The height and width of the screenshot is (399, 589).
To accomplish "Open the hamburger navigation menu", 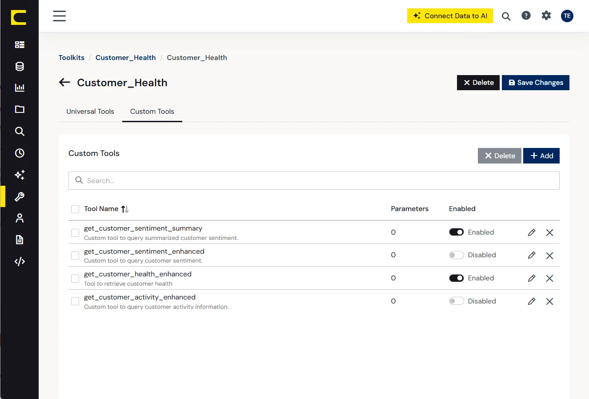I will [x=59, y=16].
